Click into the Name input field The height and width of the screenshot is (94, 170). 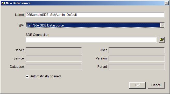tap(95, 15)
